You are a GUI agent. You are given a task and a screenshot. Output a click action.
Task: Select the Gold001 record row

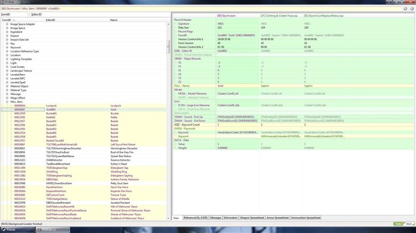(84, 110)
